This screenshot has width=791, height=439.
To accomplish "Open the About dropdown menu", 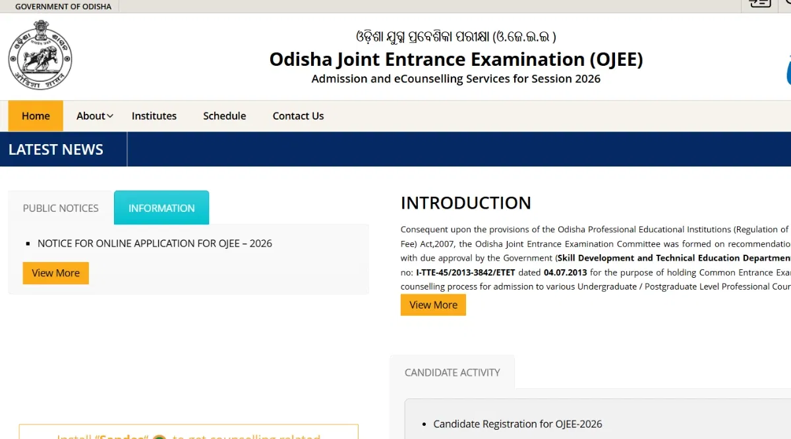I will (93, 116).
